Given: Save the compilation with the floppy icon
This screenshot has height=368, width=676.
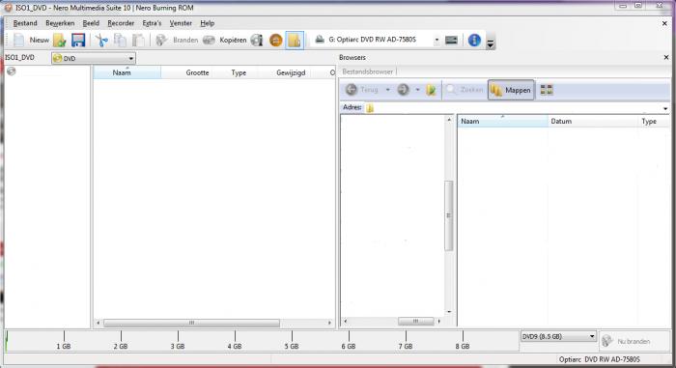Looking at the screenshot, I should 78,41.
